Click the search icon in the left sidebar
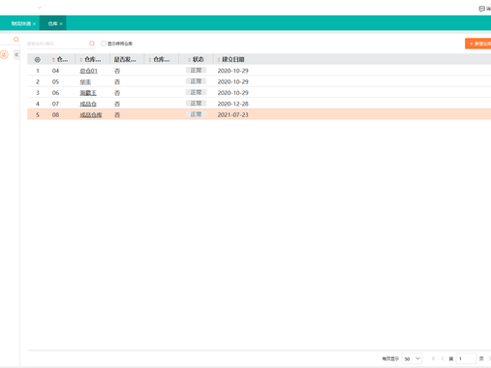Image resolution: width=491 pixels, height=368 pixels. (15, 40)
